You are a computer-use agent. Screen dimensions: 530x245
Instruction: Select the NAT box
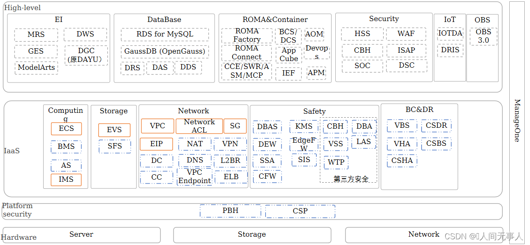pos(195,144)
